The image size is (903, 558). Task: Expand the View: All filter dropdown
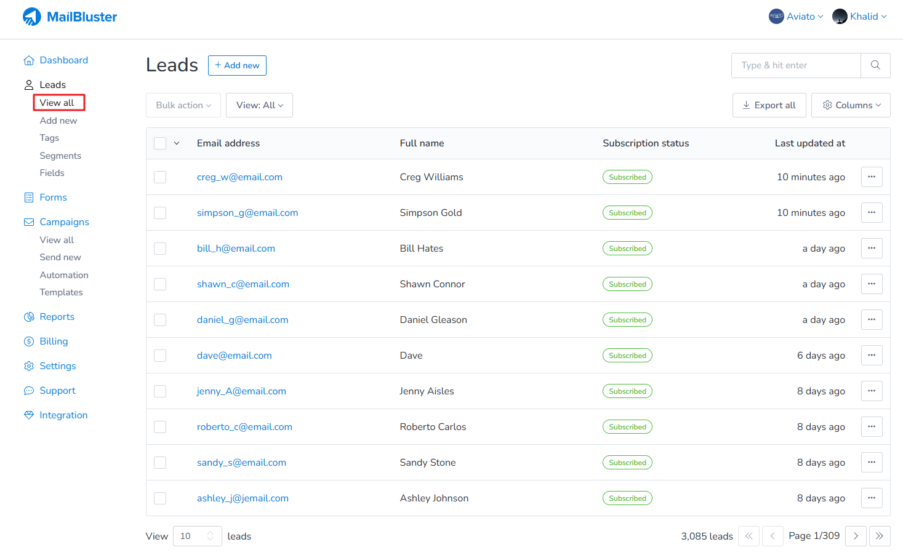point(259,105)
